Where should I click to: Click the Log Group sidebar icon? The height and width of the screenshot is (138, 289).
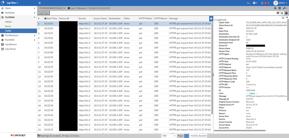point(3,49)
